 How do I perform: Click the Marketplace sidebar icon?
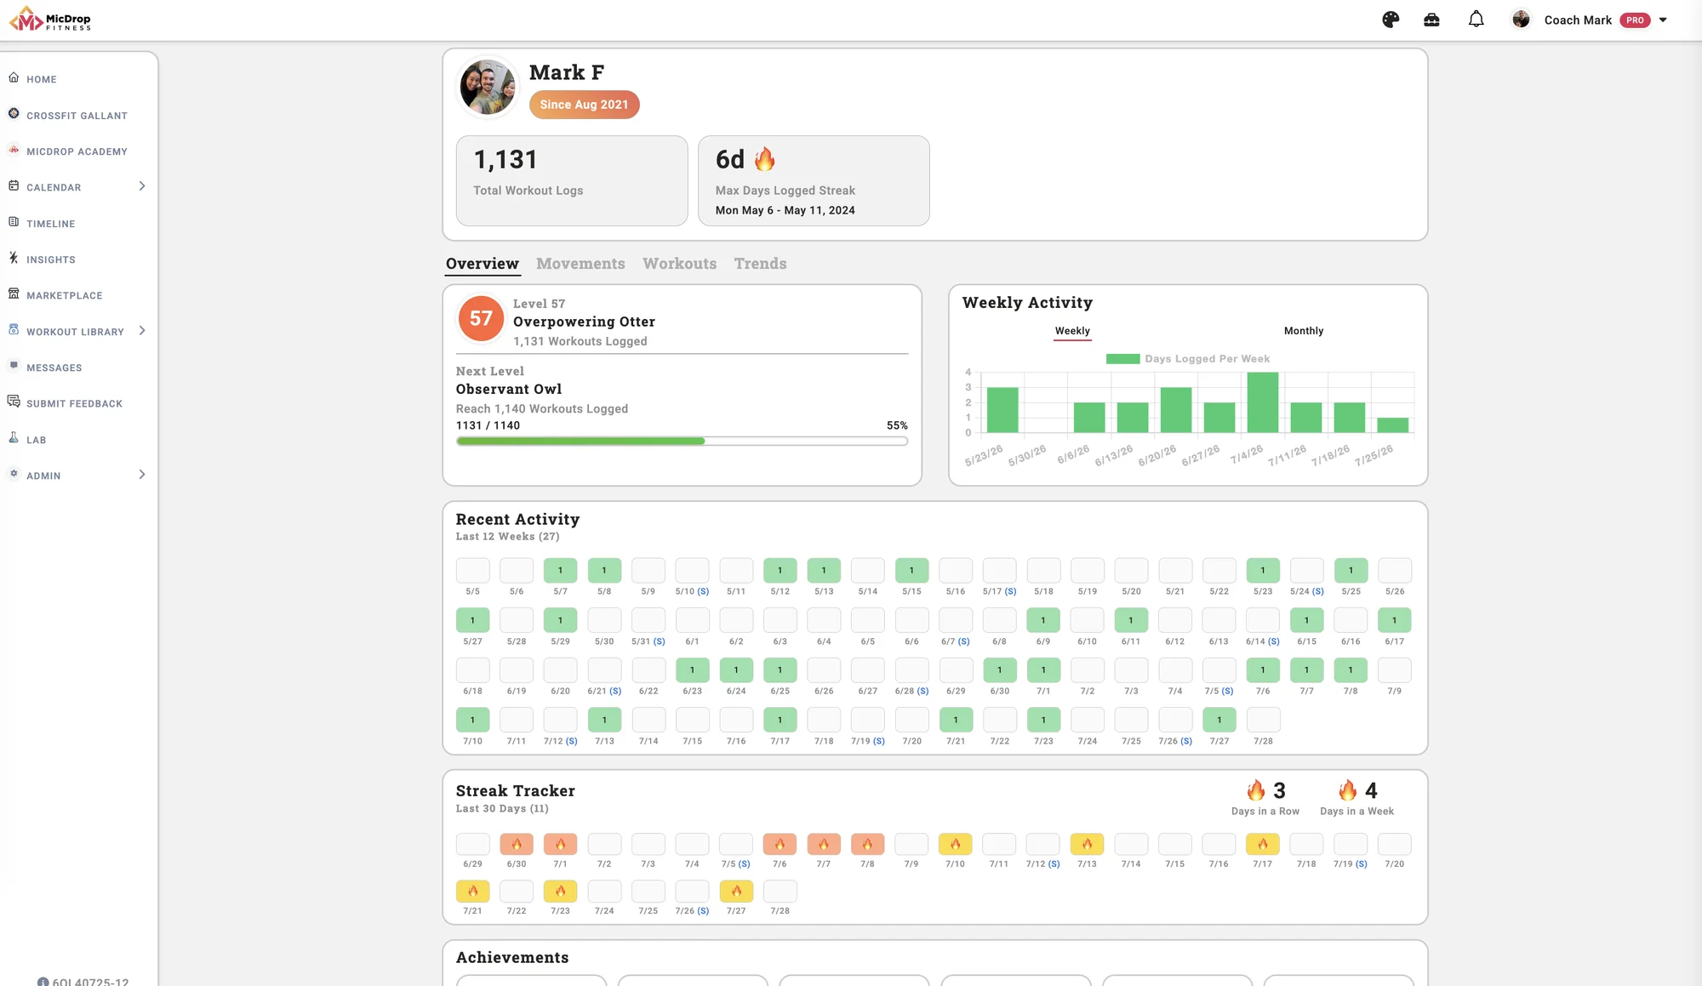[14, 294]
